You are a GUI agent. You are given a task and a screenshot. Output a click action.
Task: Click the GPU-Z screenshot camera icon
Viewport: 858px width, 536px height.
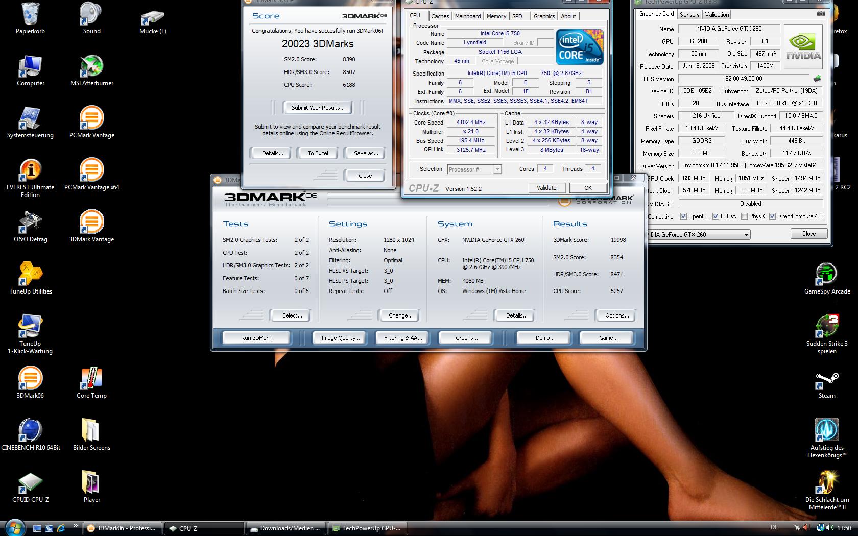pos(821,14)
